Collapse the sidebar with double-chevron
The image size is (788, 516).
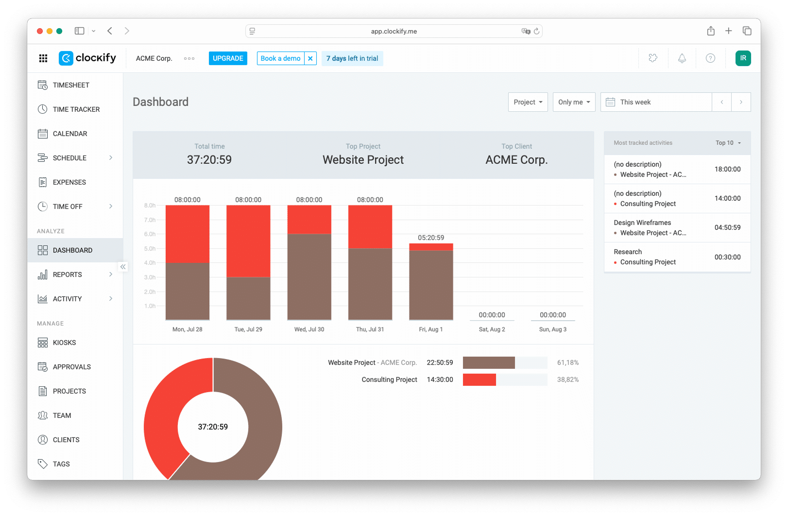[123, 267]
